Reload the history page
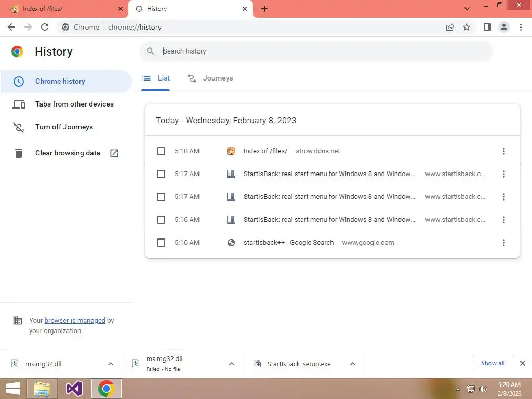This screenshot has height=399, width=532. [x=45, y=27]
